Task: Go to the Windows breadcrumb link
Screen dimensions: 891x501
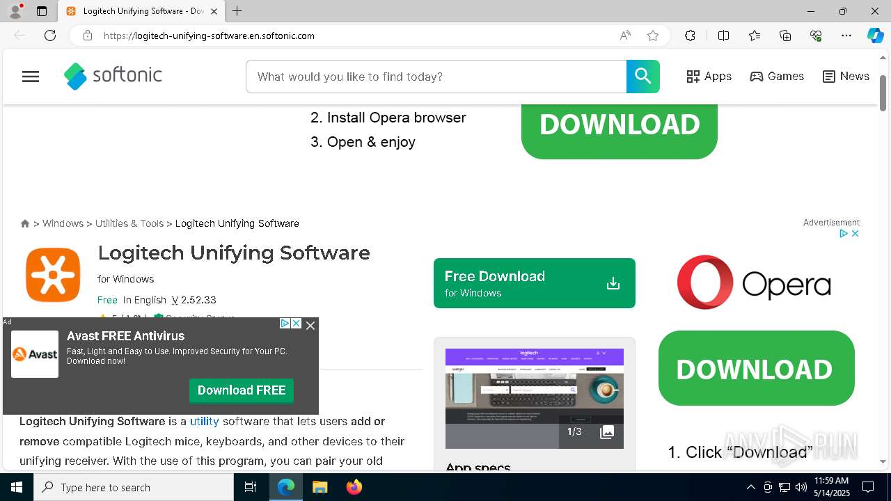Action: [x=63, y=223]
